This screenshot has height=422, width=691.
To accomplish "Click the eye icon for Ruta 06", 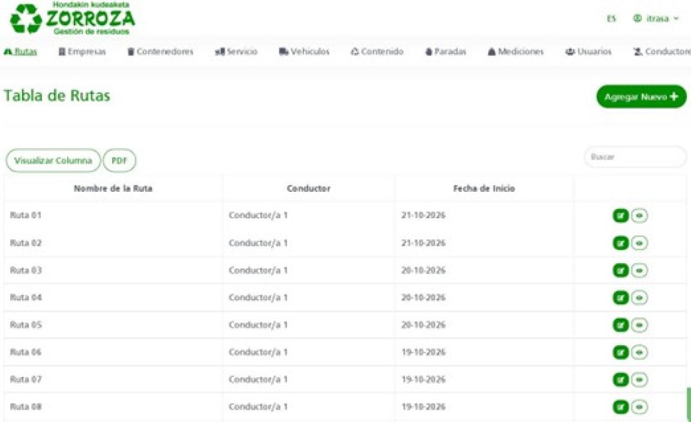I will pyautogui.click(x=639, y=352).
